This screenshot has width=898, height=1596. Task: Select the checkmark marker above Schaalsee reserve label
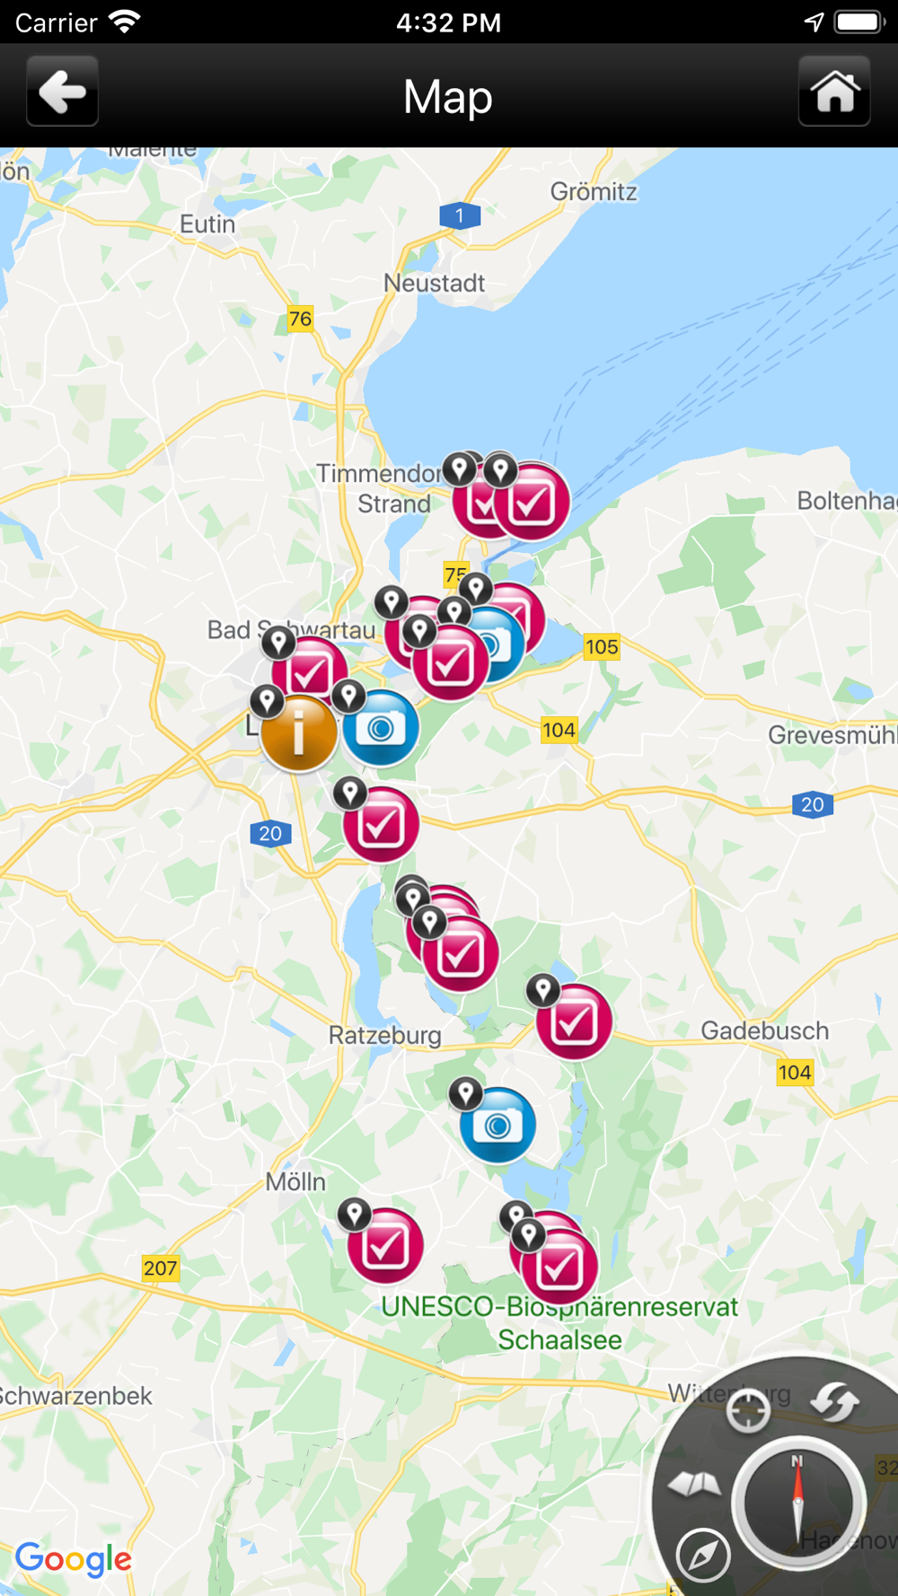coord(559,1267)
